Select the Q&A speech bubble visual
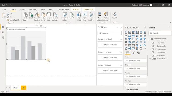The width and height of the screenshot is (172, 96). click(133, 49)
